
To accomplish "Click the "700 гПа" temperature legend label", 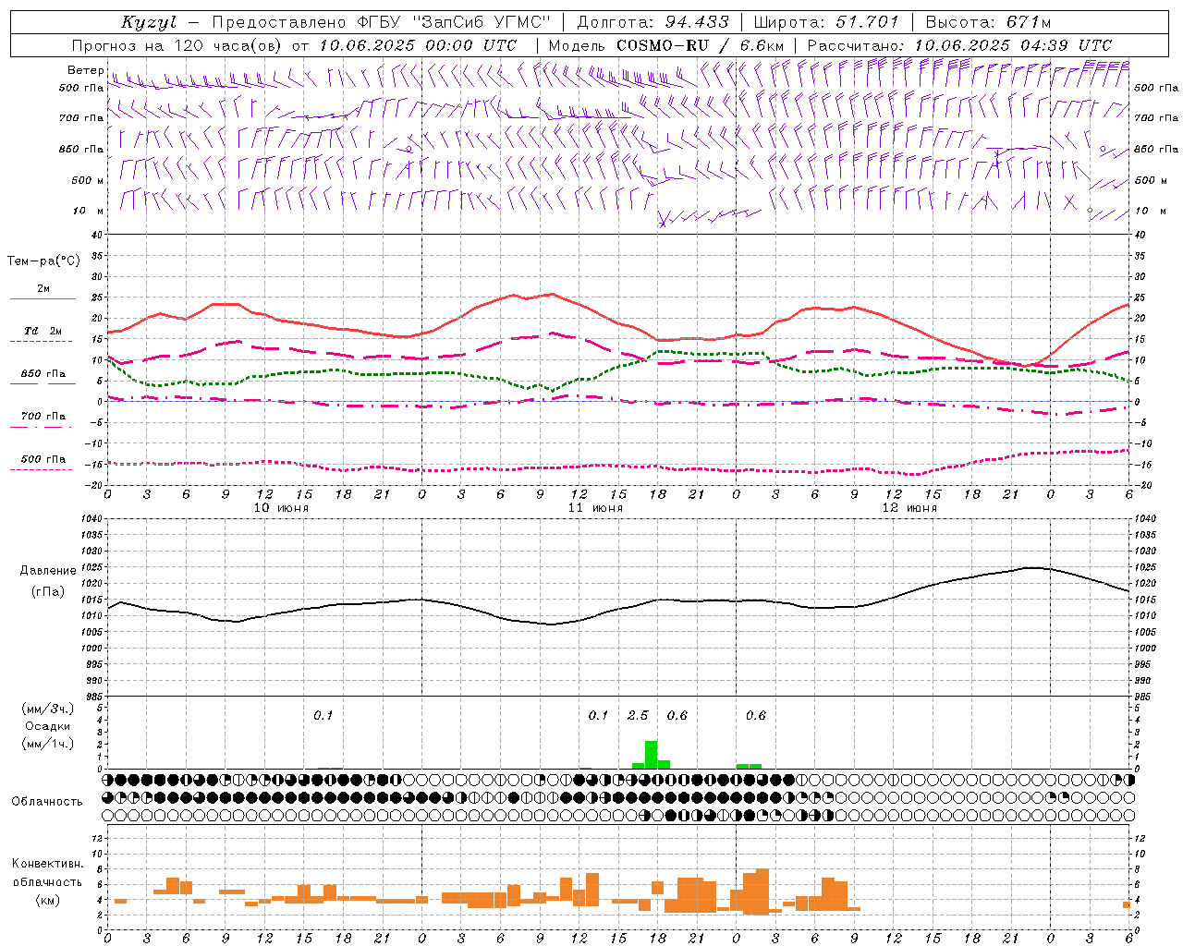I will (x=43, y=417).
